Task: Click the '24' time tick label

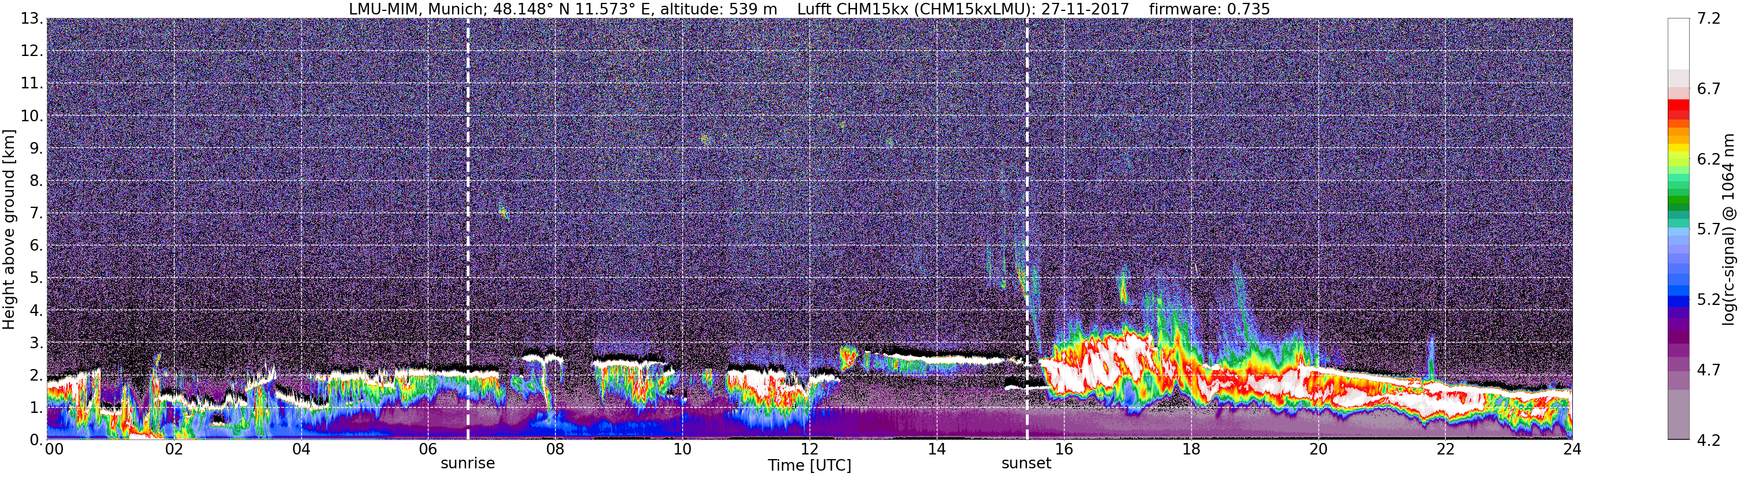Action: pos(1572,449)
